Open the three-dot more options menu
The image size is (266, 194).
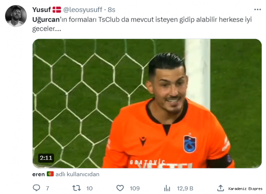tap(257, 10)
